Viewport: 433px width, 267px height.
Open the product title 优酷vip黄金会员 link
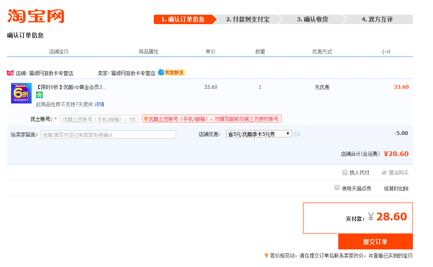[71, 87]
